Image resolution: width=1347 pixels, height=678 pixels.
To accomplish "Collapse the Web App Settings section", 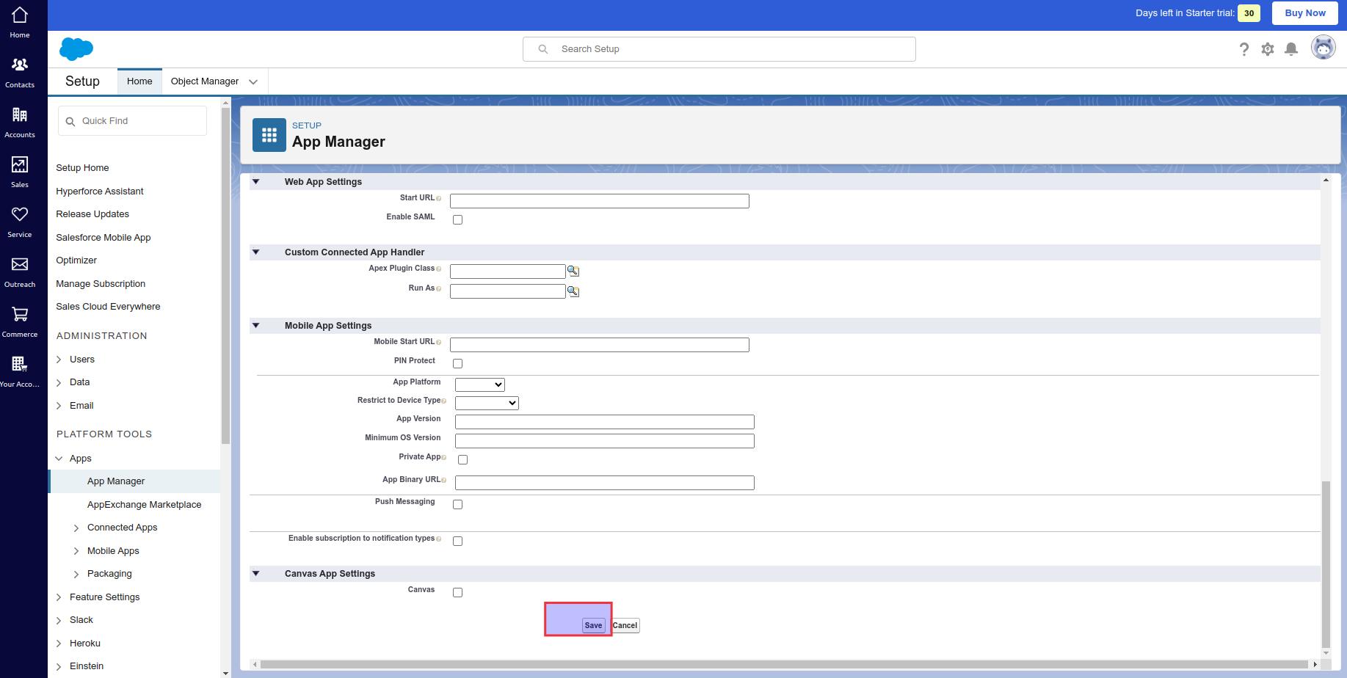I will coord(256,181).
